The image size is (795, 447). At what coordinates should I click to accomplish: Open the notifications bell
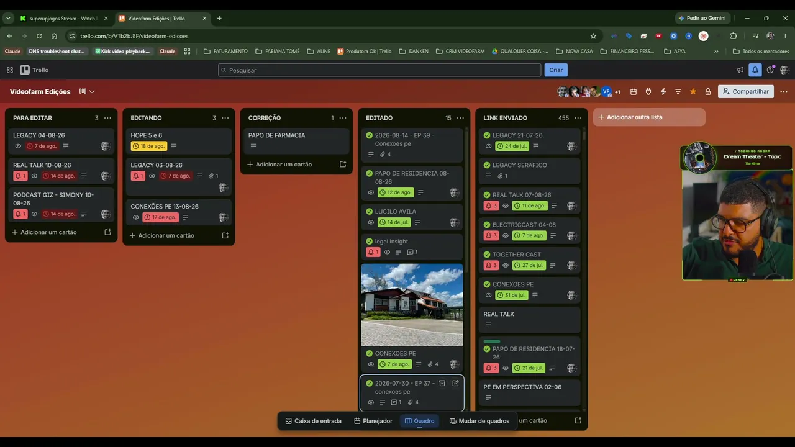point(755,70)
